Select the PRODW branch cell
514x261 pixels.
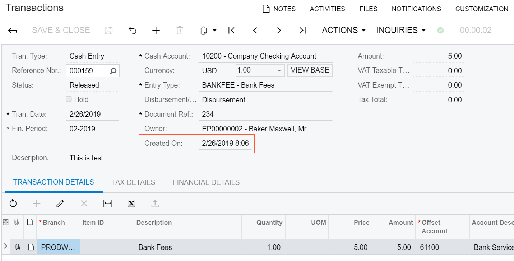(58, 247)
